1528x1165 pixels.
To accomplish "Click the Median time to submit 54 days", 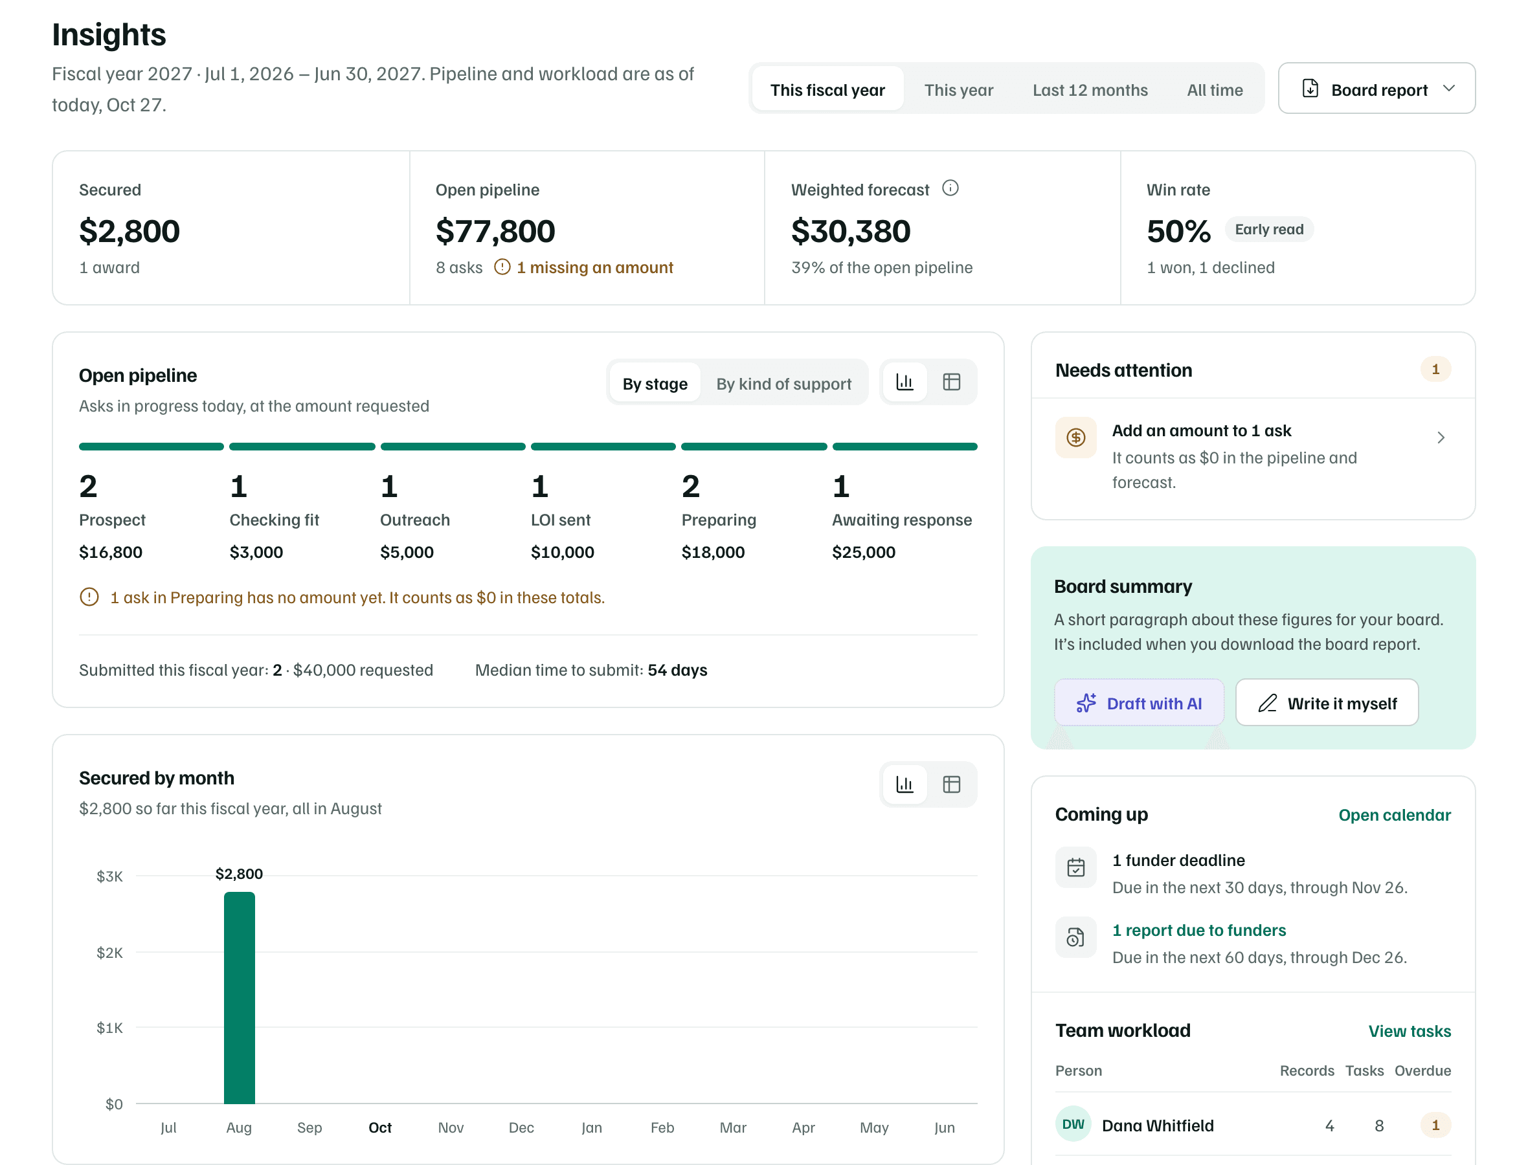I will point(591,671).
